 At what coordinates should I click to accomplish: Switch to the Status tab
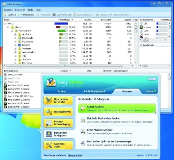[61, 91]
